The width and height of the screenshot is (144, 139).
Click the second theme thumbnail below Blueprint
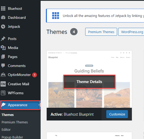pyautogui.click(x=89, y=136)
